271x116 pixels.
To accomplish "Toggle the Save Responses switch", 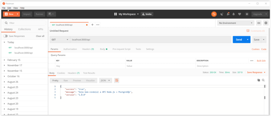I will (5, 36).
